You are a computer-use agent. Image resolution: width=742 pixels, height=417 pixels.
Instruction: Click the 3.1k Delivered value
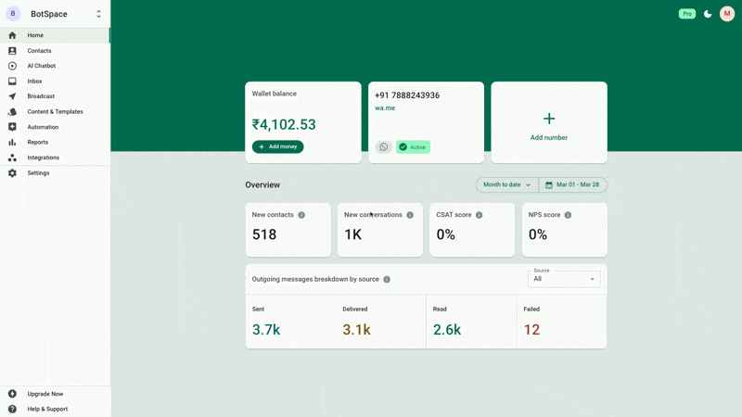tap(356, 330)
